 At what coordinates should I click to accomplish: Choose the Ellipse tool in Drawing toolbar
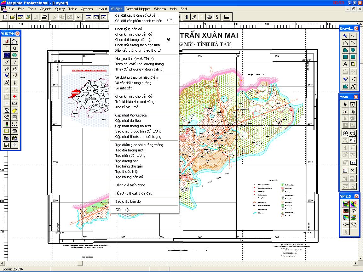pos(353,50)
